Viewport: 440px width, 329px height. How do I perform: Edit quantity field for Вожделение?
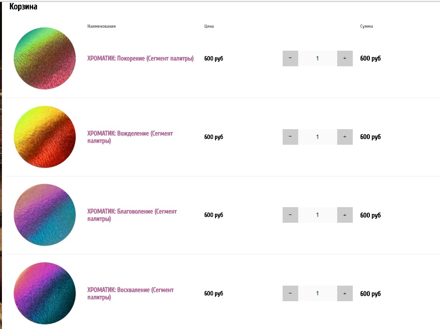point(317,137)
